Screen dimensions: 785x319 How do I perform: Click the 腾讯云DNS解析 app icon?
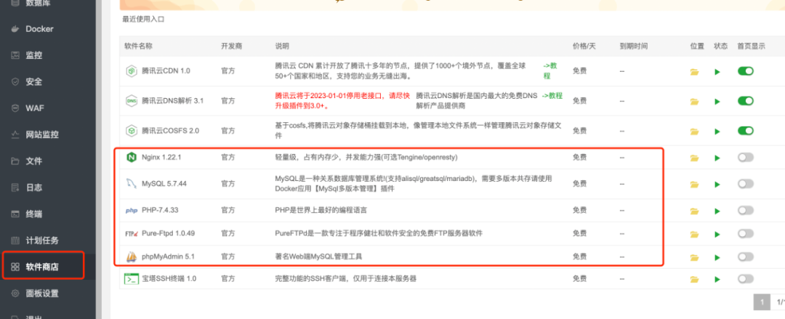131,101
